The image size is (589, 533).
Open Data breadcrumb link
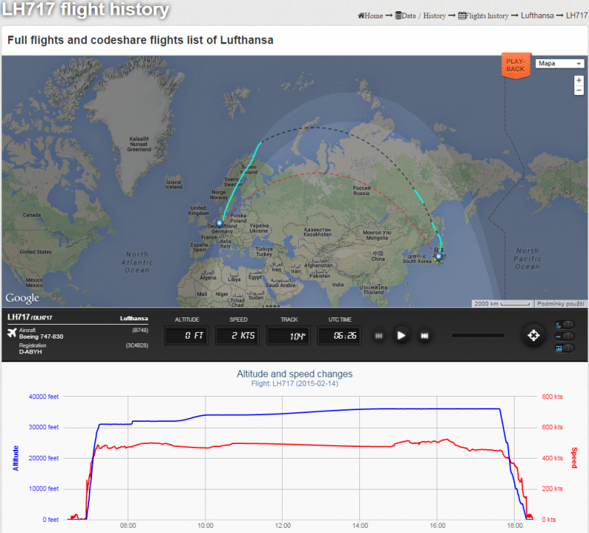pyautogui.click(x=406, y=15)
